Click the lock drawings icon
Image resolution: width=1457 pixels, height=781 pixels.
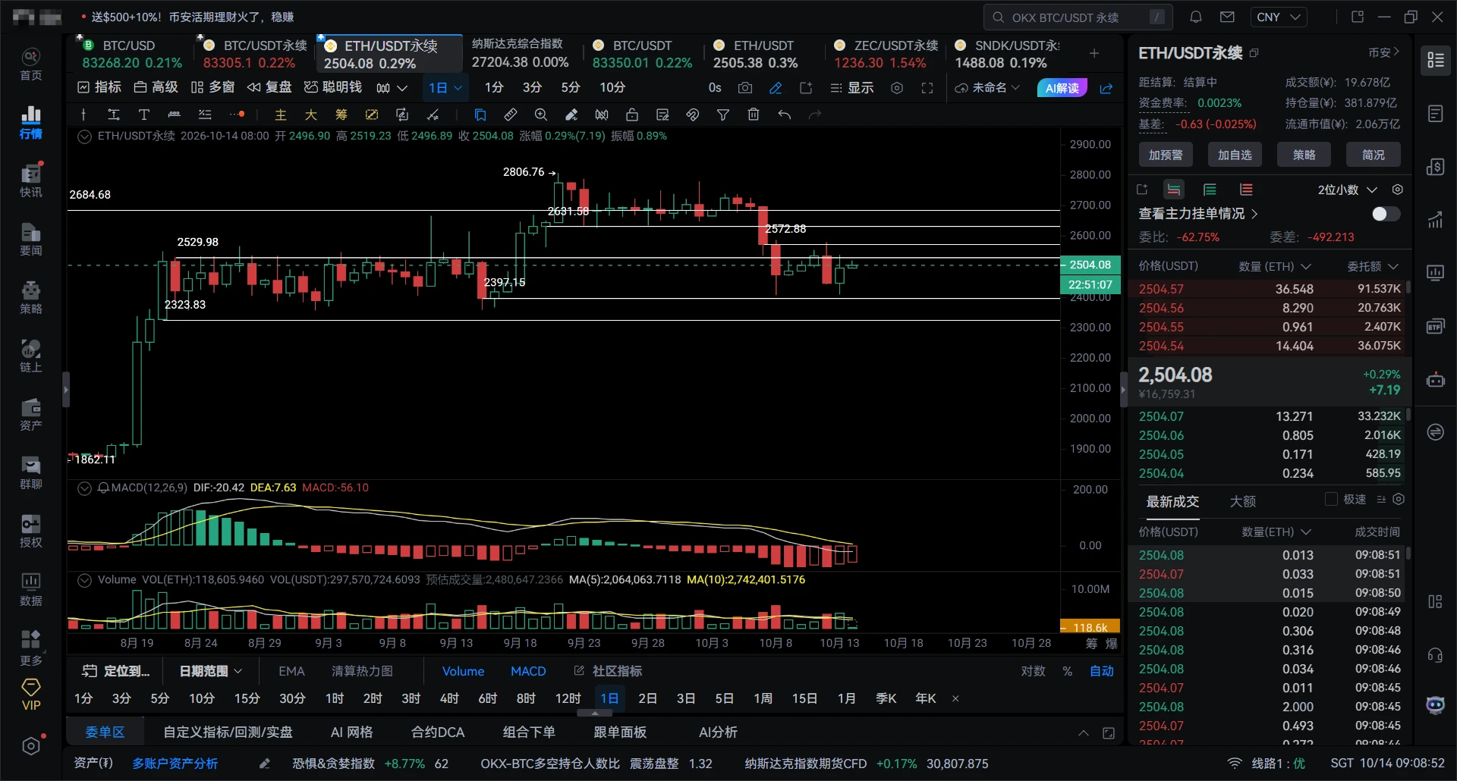pos(631,114)
